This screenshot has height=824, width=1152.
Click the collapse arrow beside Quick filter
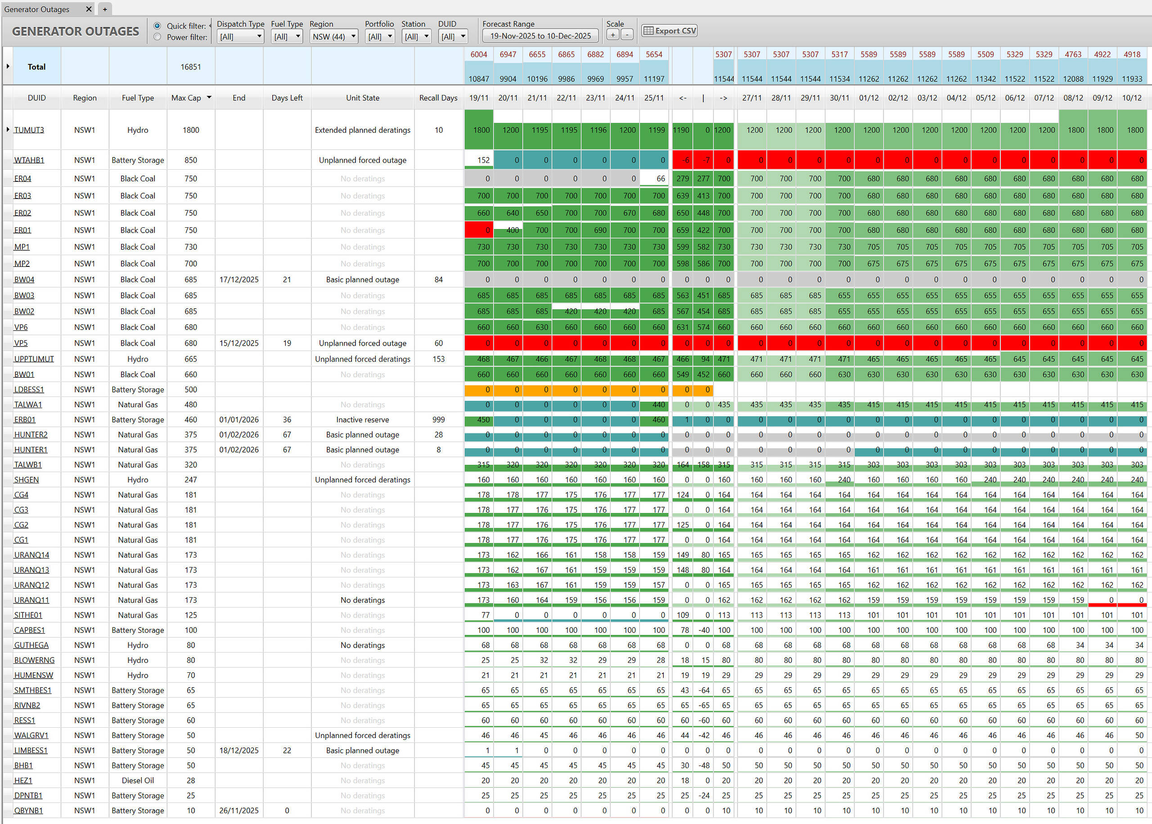tap(210, 25)
